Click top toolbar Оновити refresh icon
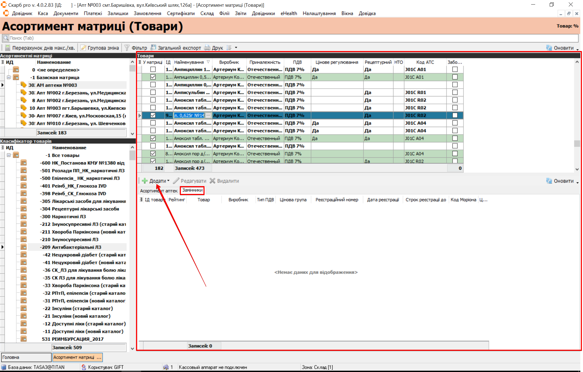The width and height of the screenshot is (583, 372). click(549, 48)
